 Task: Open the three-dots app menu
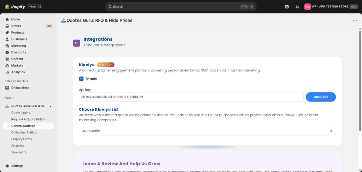coord(355,21)
